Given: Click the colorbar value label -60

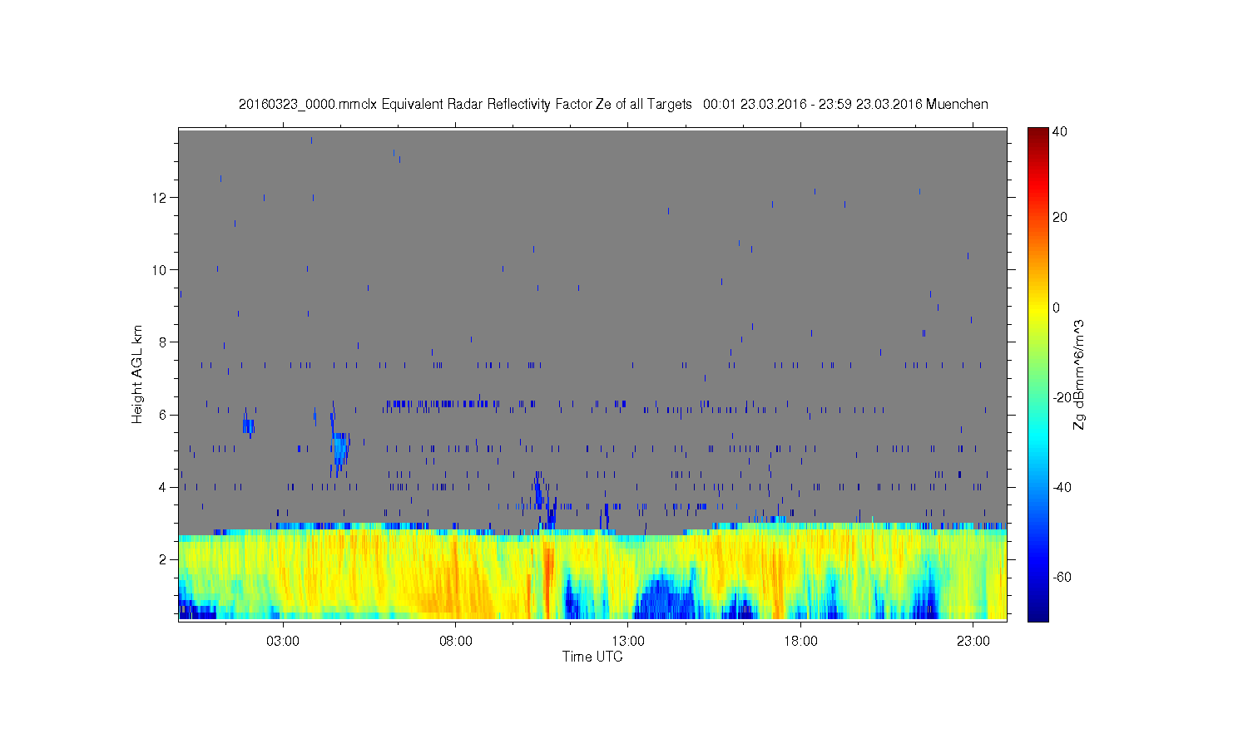Looking at the screenshot, I should pyautogui.click(x=1062, y=578).
